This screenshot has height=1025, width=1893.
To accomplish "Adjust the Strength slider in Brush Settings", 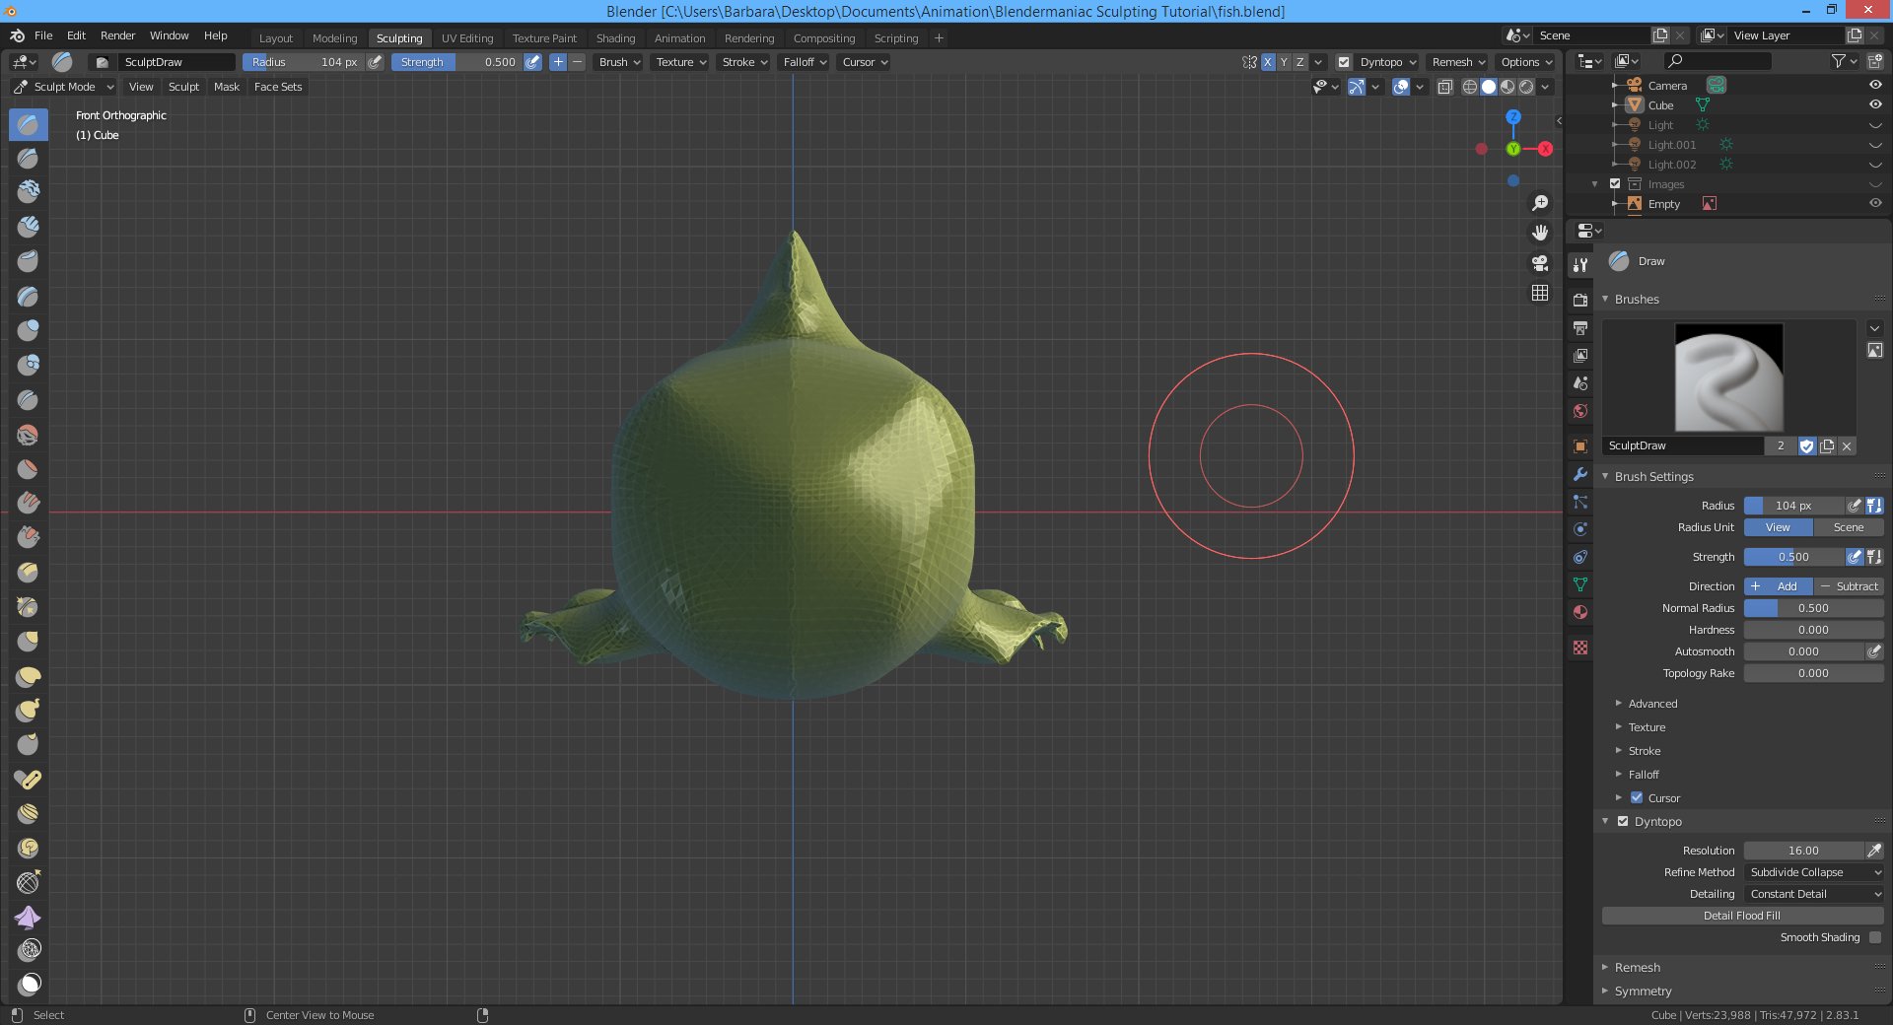I will [1793, 557].
